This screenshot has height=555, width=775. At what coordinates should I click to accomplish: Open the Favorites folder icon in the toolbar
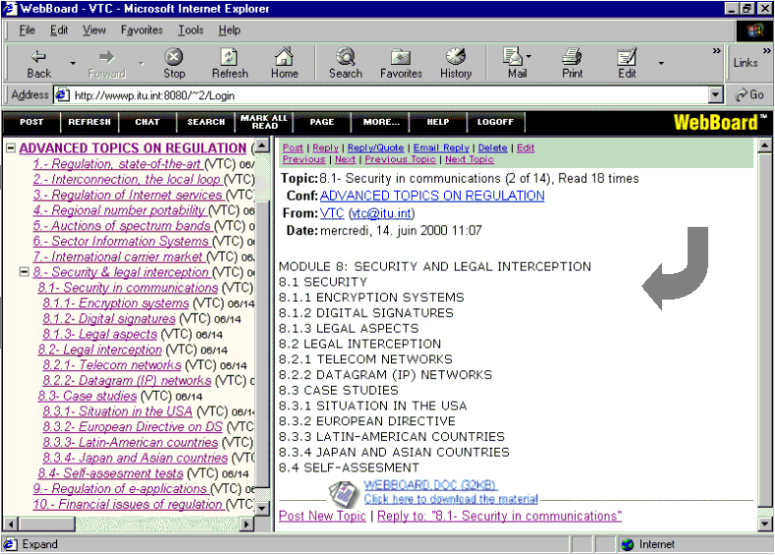click(x=401, y=57)
